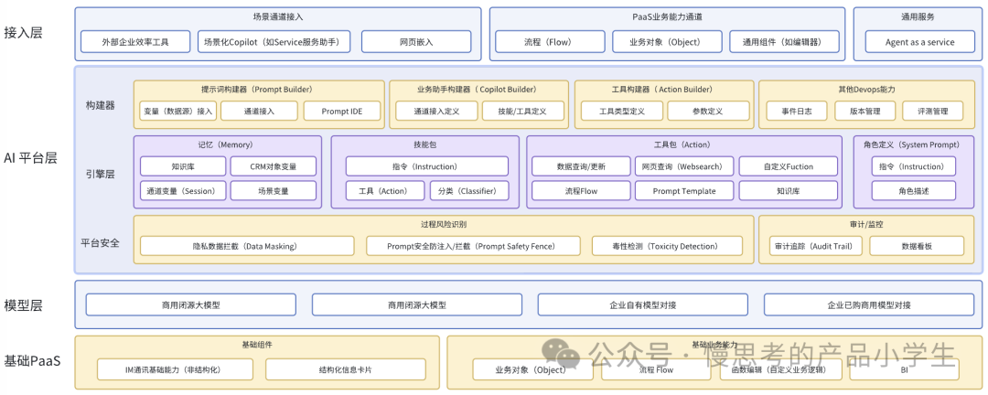
Task: Select 知识库 box under 记忆（Memory）
Action: click(x=183, y=167)
